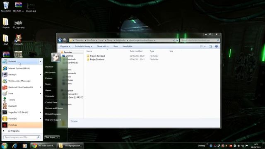Select Favorites in the navigation pane

point(68,52)
